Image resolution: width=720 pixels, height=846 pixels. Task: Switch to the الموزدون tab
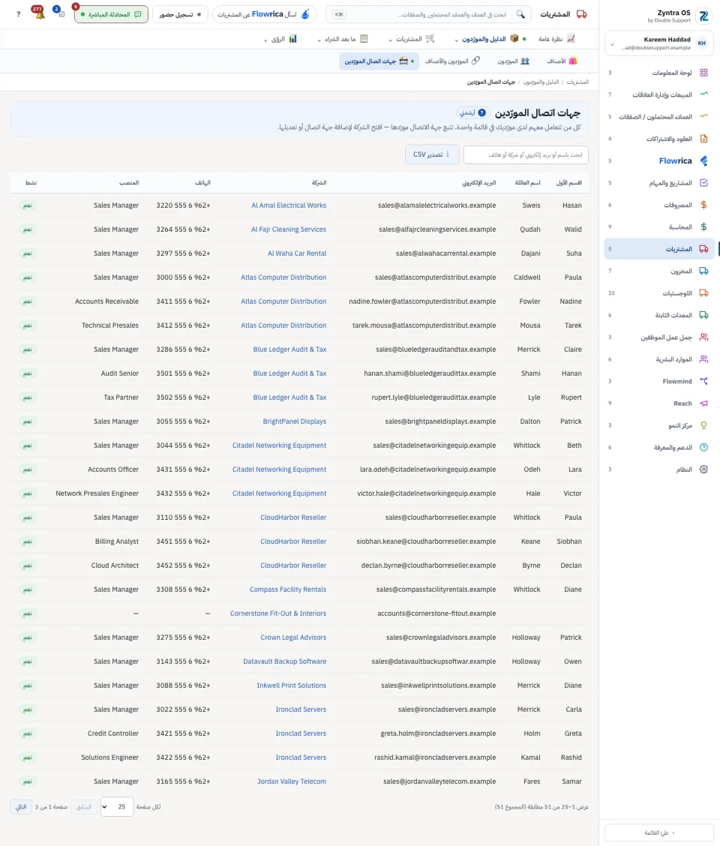coord(513,61)
